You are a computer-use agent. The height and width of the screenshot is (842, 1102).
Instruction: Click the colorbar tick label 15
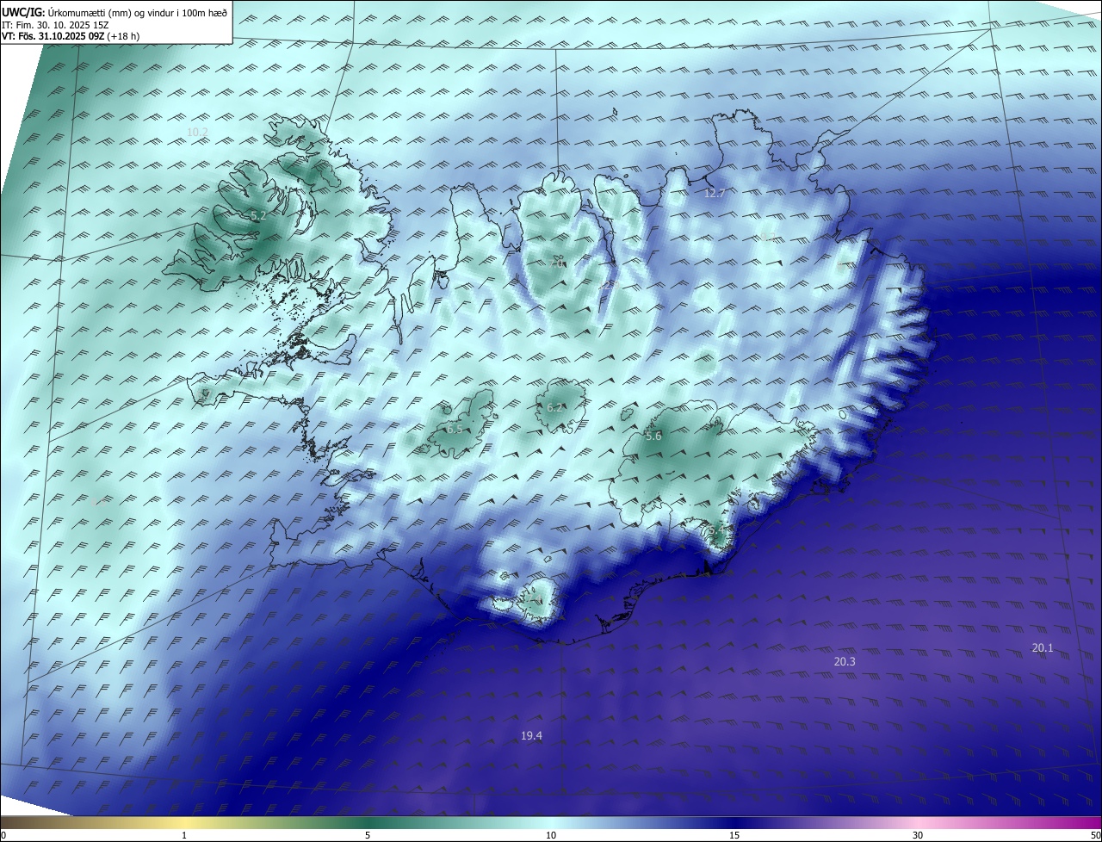coord(734,836)
